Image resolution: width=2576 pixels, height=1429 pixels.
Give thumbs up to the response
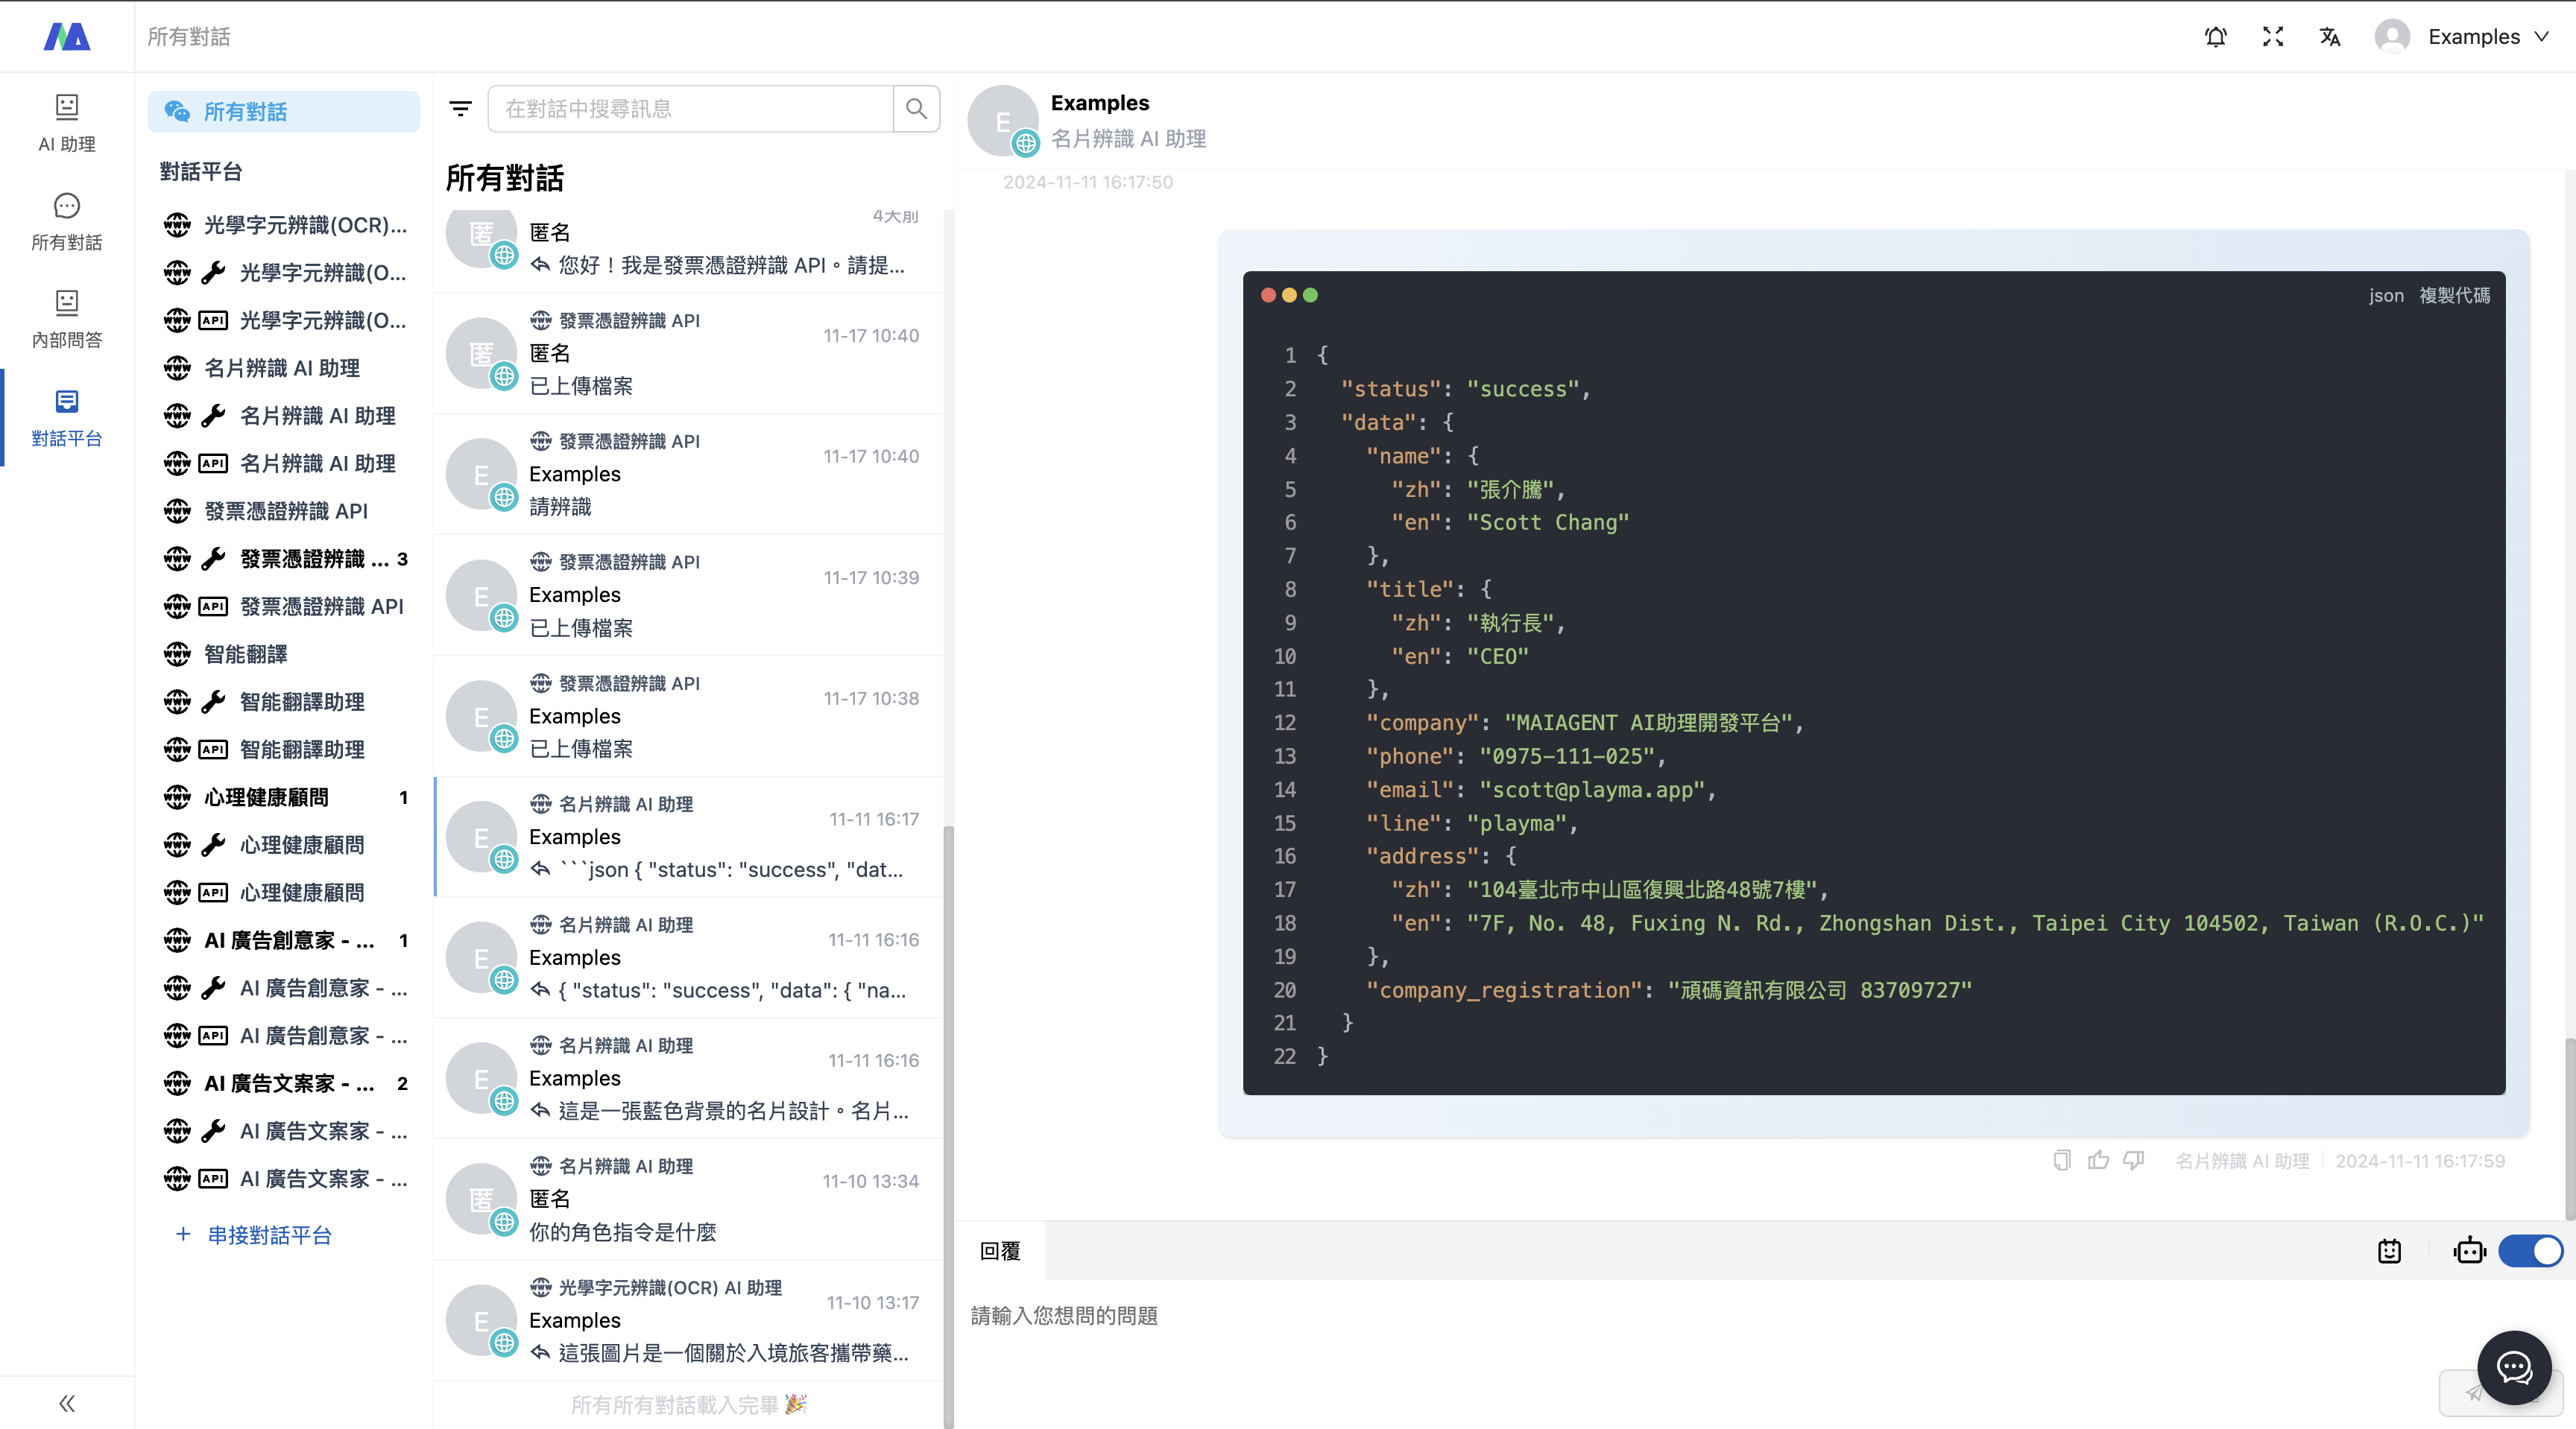(2098, 1160)
